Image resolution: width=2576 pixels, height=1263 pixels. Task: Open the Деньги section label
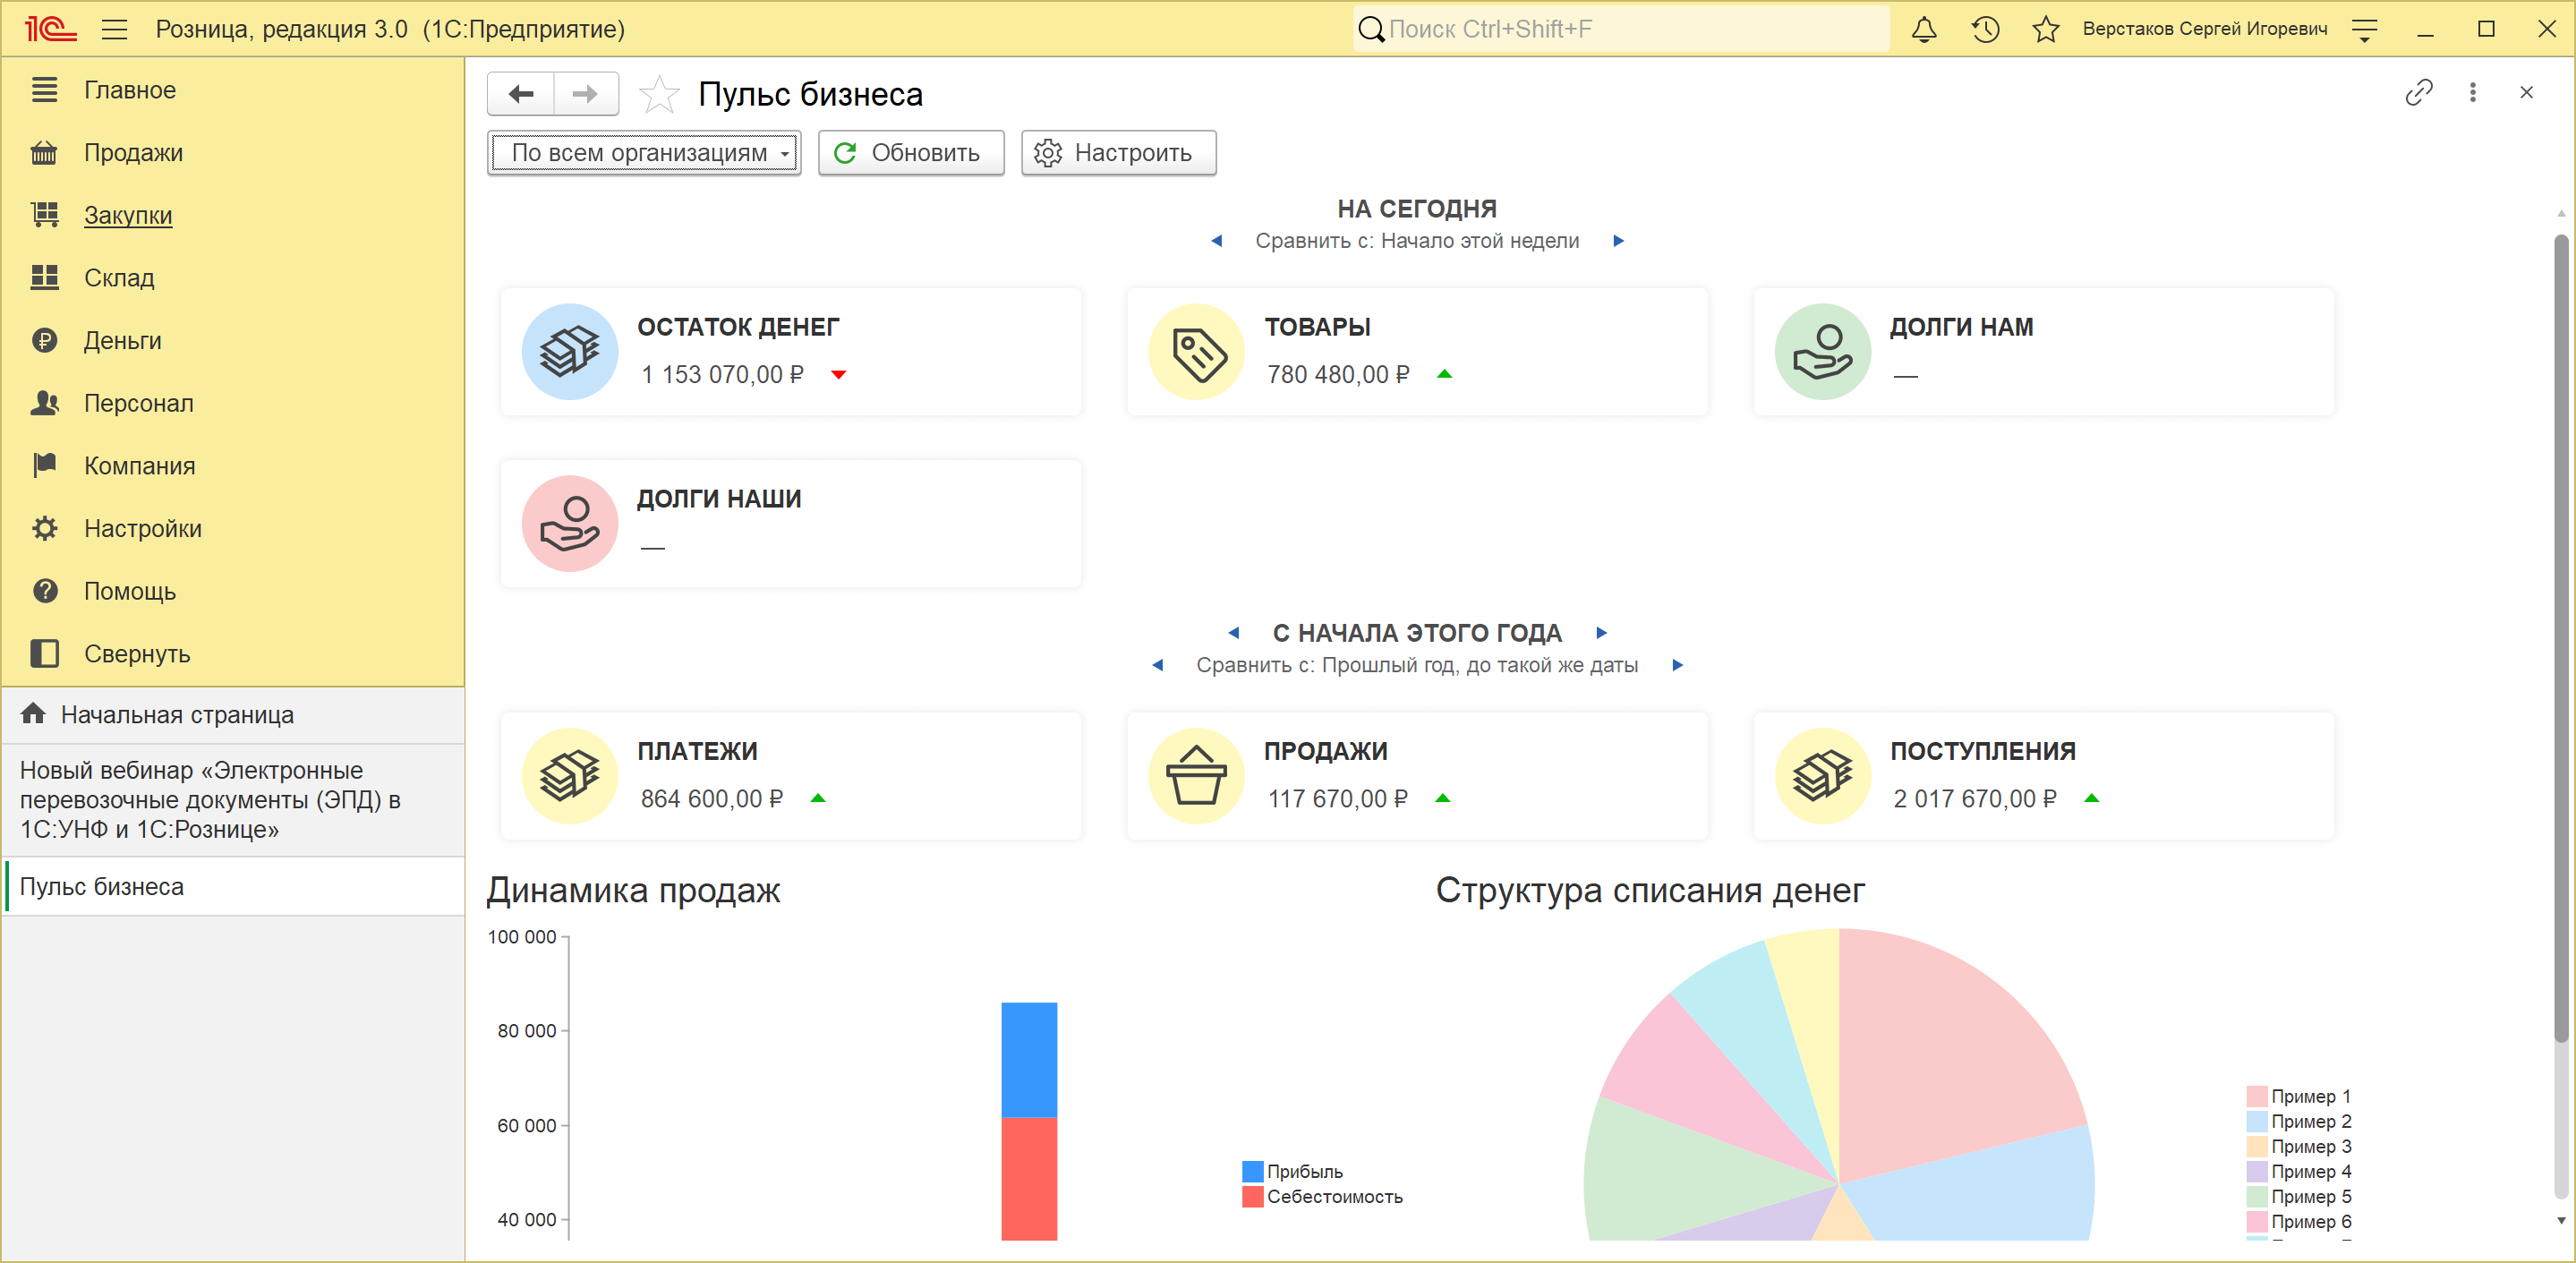tap(122, 341)
